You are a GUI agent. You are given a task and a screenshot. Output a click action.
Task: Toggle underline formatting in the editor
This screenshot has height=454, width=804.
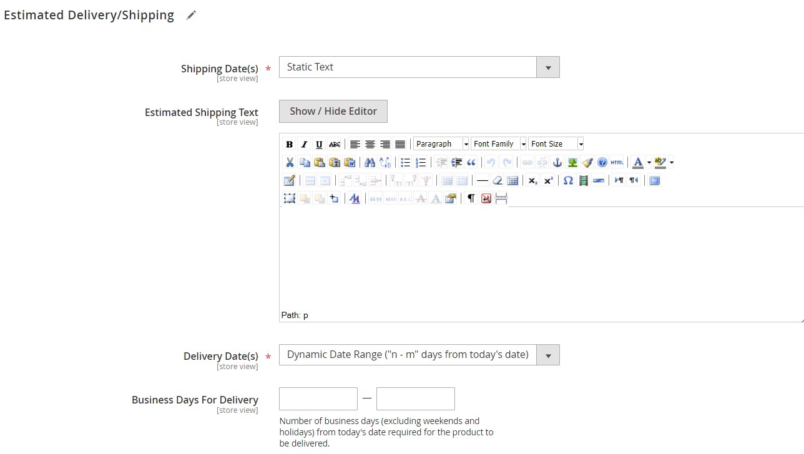[x=319, y=144]
